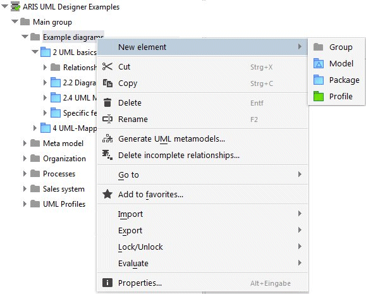Click the Properties info icon
This screenshot has width=366, height=294.
click(107, 283)
